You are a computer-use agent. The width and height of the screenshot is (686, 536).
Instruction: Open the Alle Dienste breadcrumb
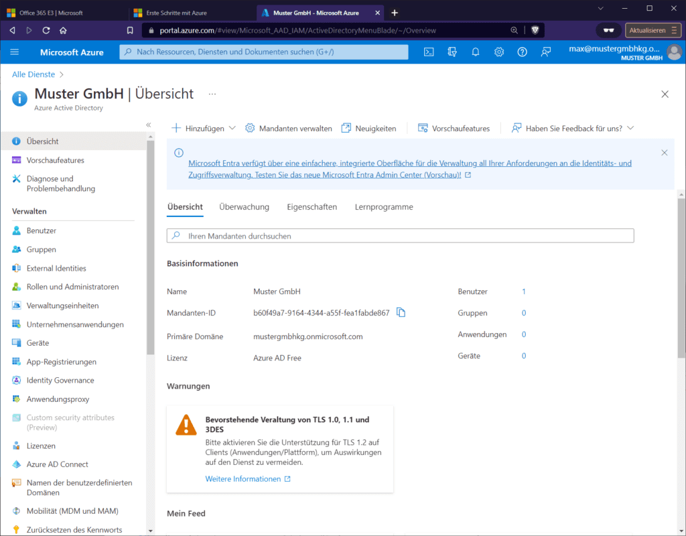coord(33,74)
